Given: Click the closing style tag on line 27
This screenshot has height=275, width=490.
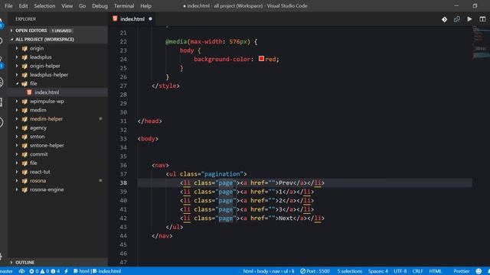Looking at the screenshot, I should click(165, 86).
